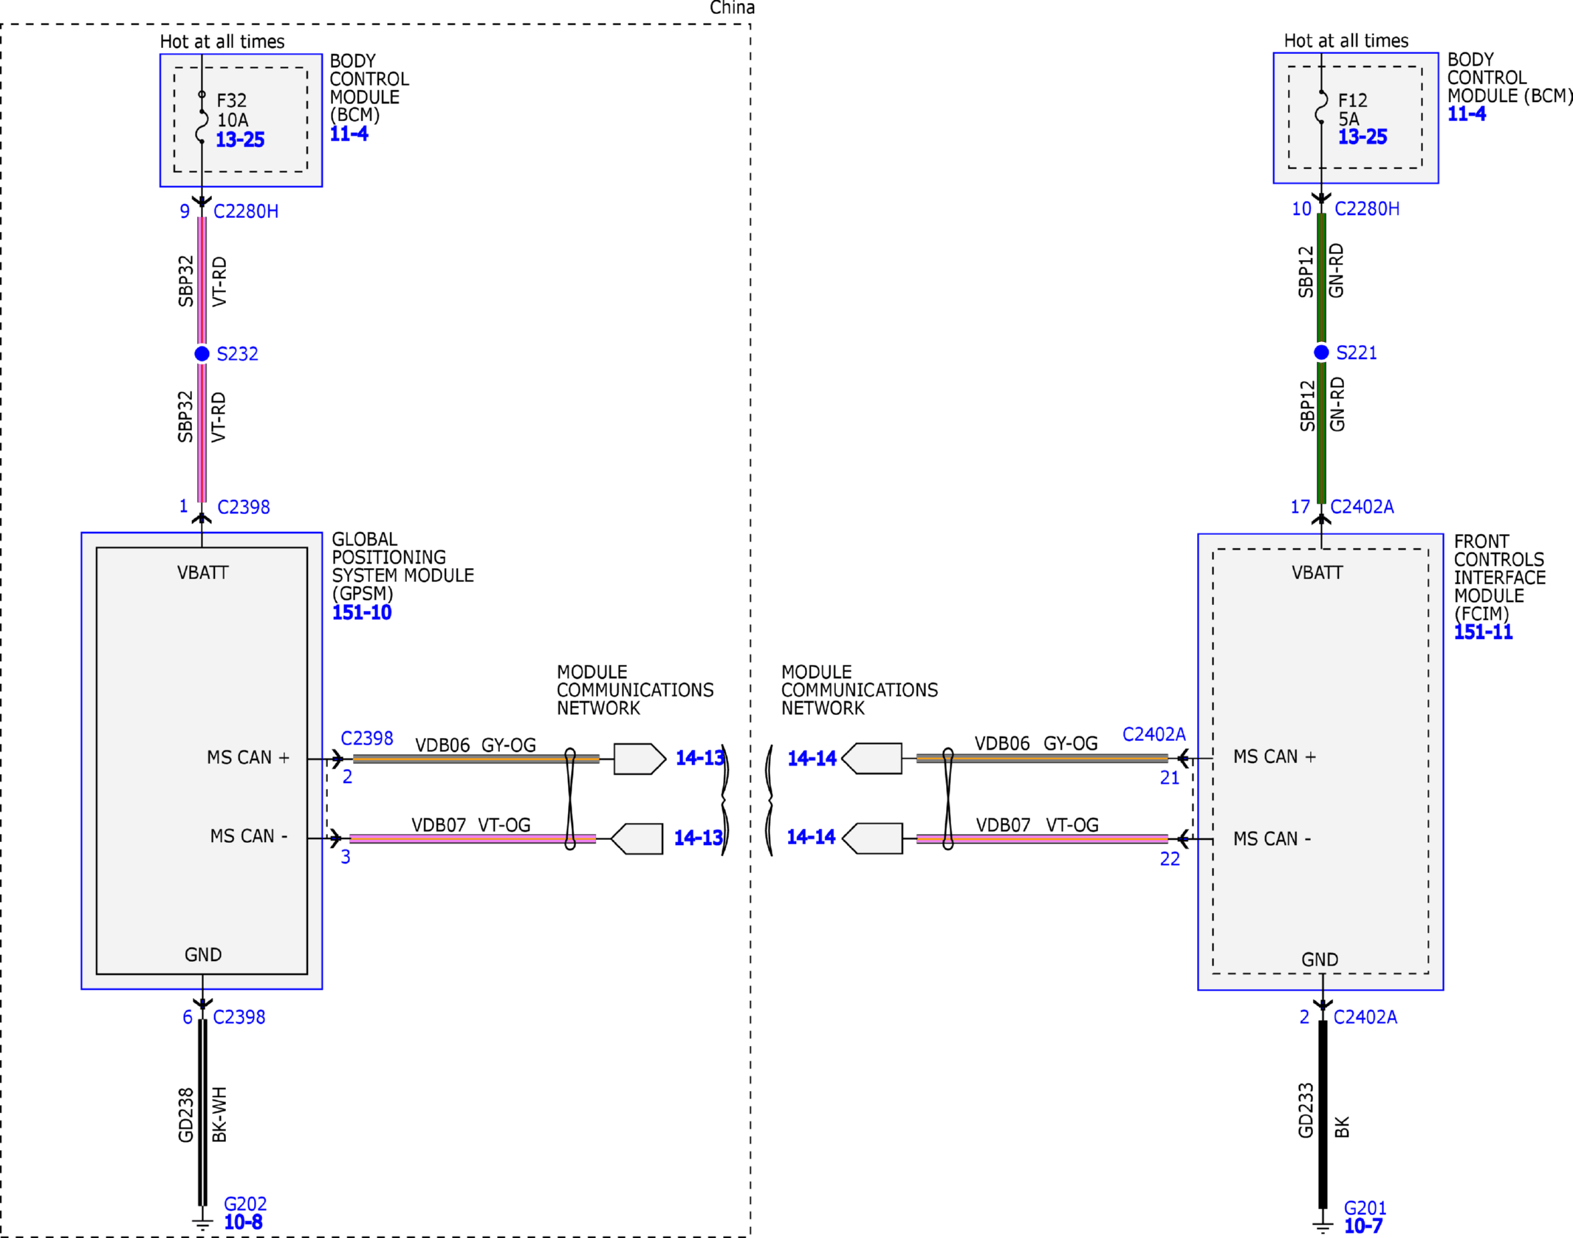Select connector C2398 at pin 1
Viewport: 1573px width, 1238px height.
244,507
